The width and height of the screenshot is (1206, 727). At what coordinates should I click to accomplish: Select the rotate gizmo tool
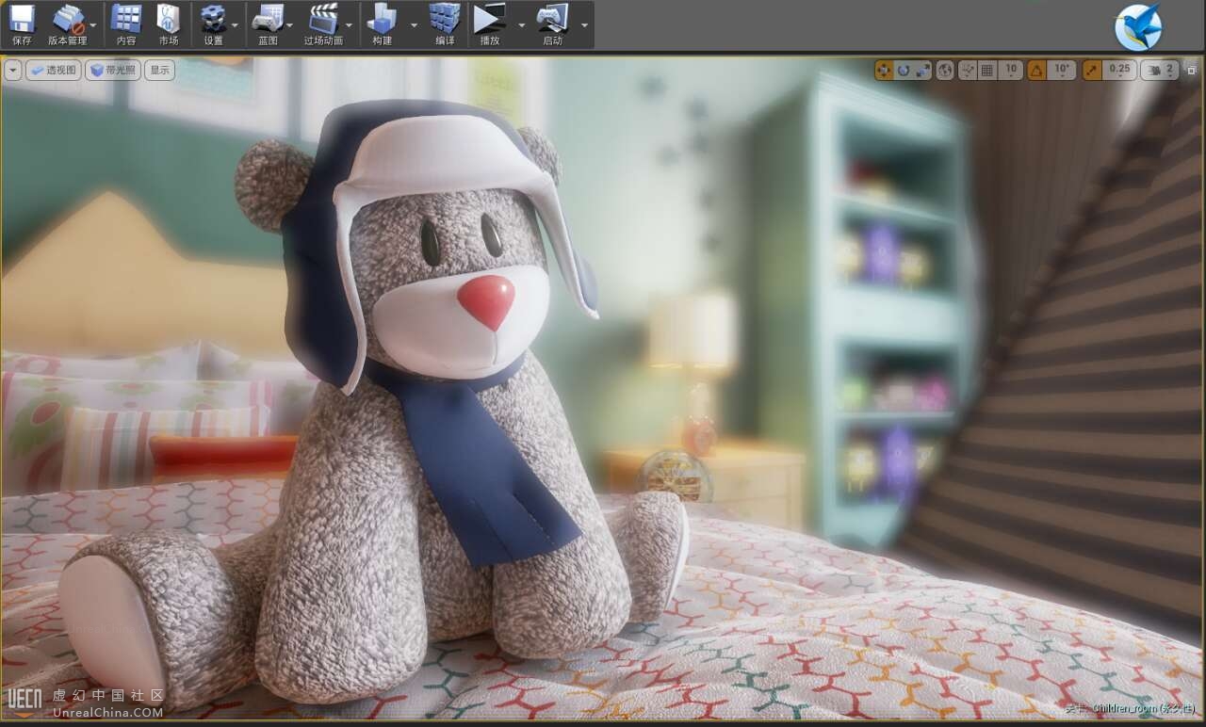904,70
